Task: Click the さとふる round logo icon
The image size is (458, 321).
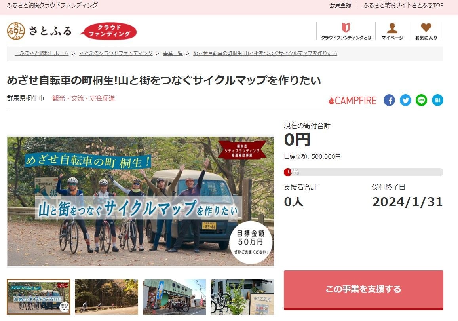Action: (x=16, y=31)
